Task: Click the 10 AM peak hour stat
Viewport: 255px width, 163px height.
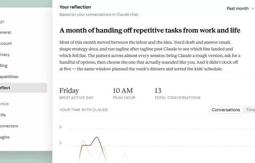Action: click(x=124, y=93)
